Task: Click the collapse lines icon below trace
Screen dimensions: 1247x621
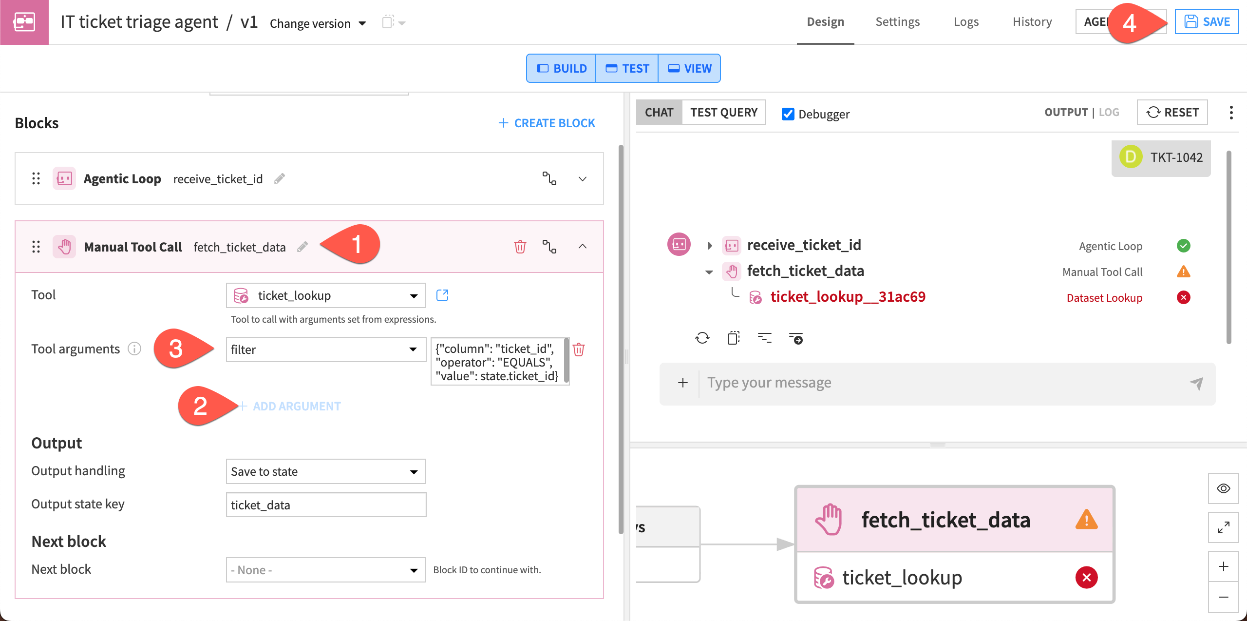Action: coord(765,338)
